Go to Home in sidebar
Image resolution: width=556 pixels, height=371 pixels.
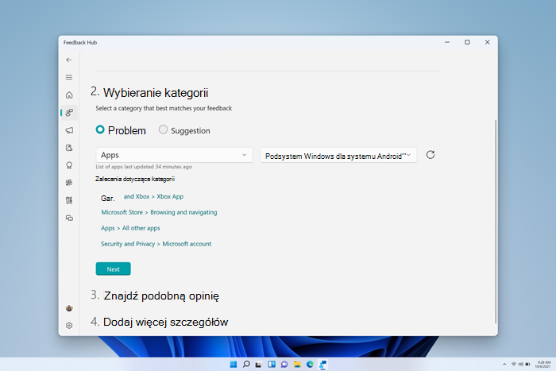click(69, 95)
